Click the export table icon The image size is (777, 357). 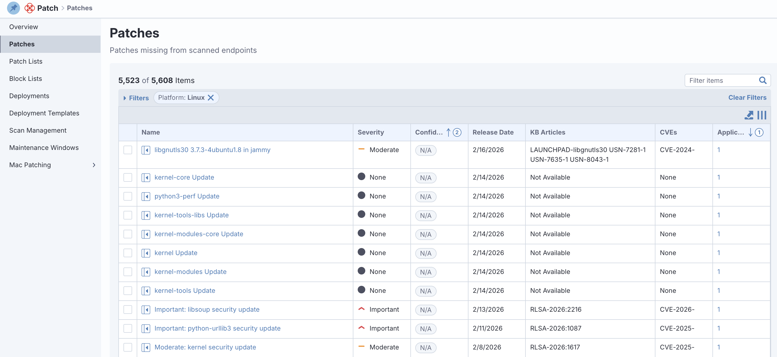pyautogui.click(x=749, y=115)
